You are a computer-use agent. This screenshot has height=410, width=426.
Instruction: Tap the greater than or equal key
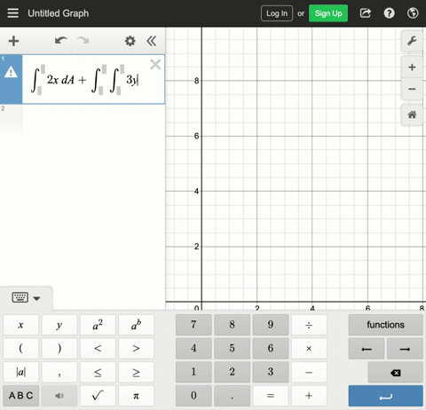coord(136,372)
